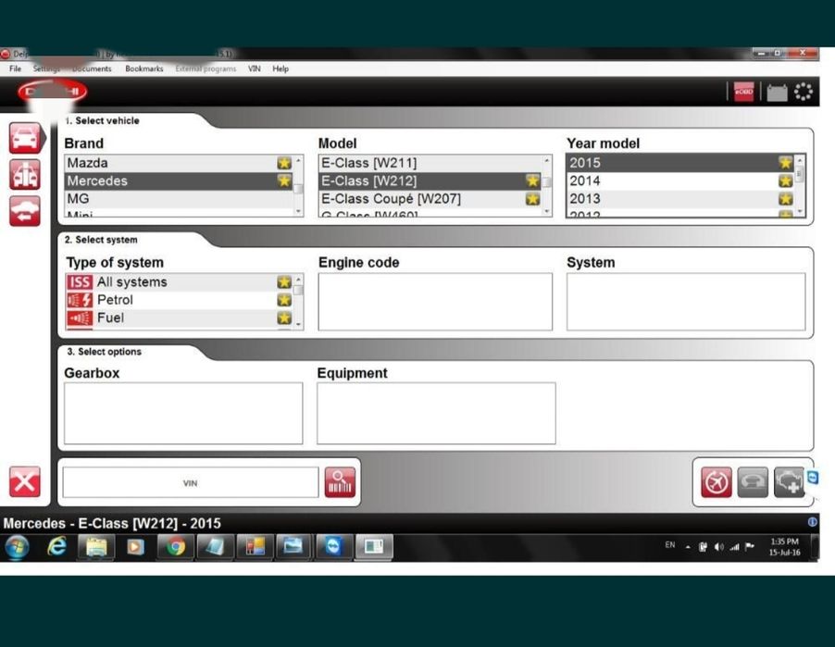Click the battery status icon in top bar

point(777,93)
